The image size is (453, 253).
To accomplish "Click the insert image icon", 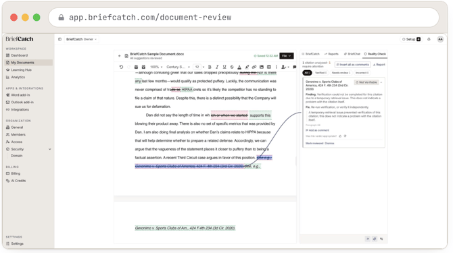I will (262, 67).
